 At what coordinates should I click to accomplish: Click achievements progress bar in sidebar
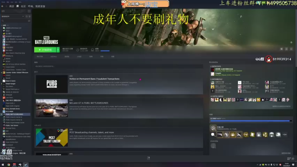point(251,121)
